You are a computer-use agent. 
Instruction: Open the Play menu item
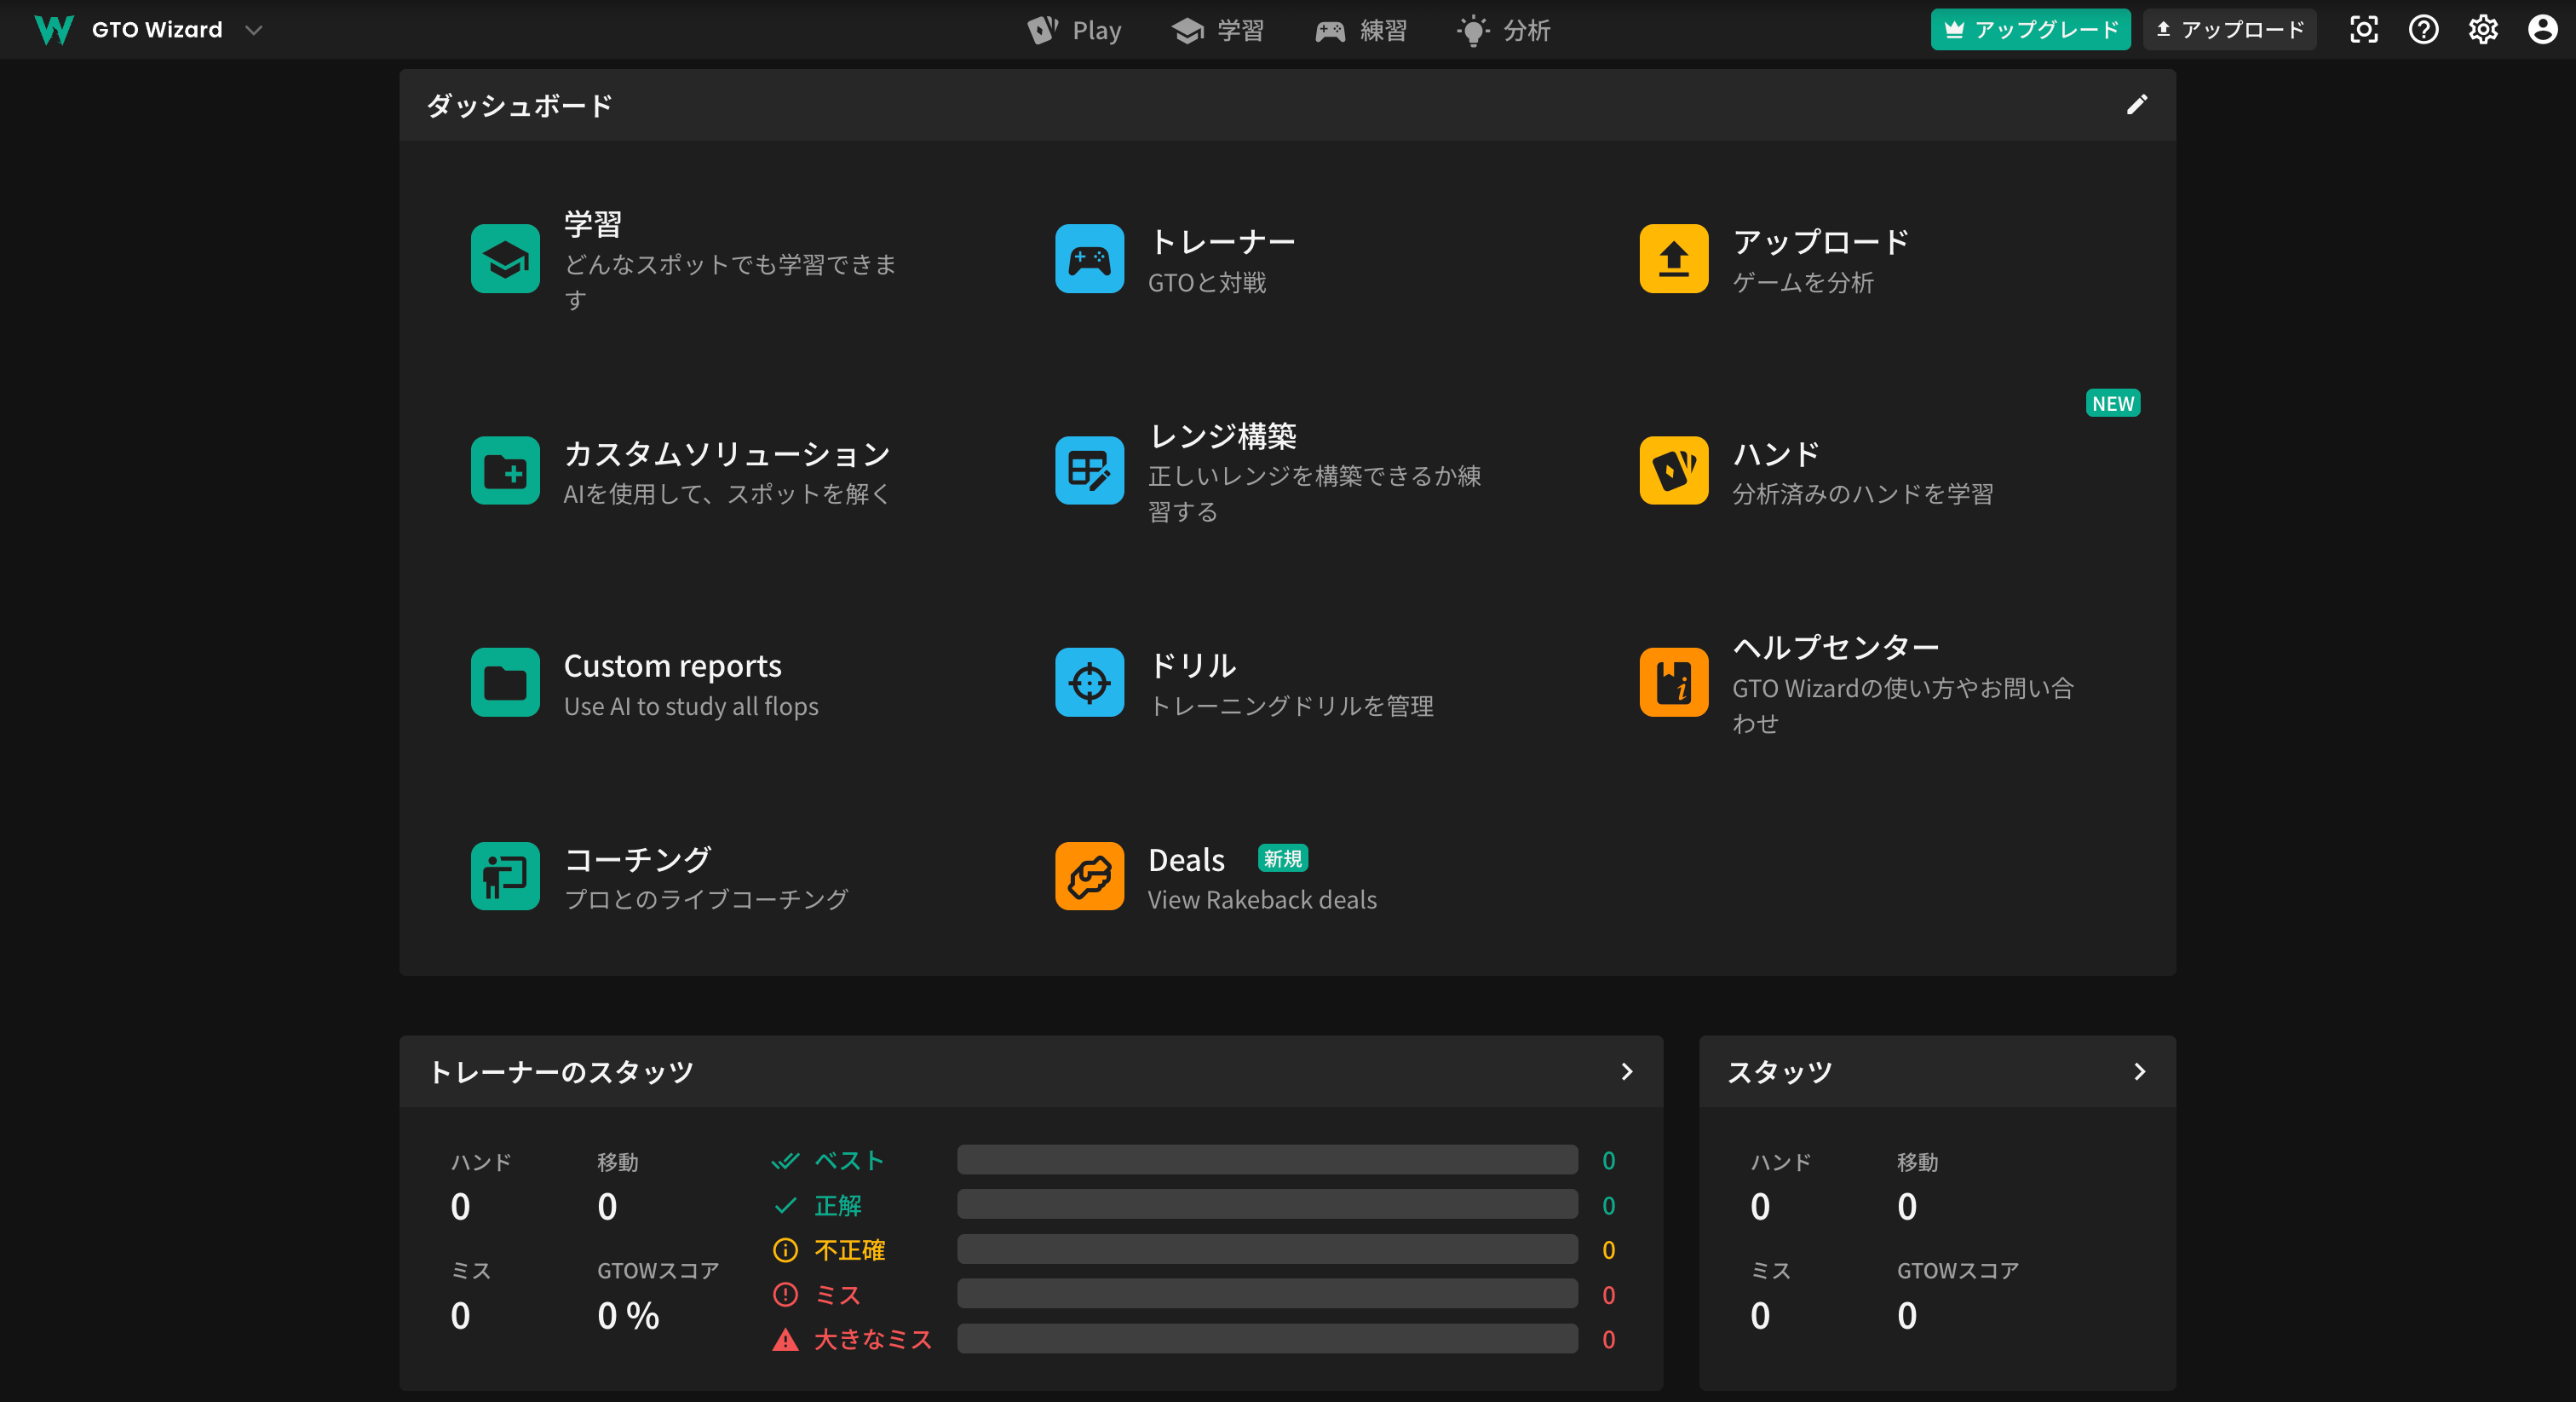pos(1075,30)
